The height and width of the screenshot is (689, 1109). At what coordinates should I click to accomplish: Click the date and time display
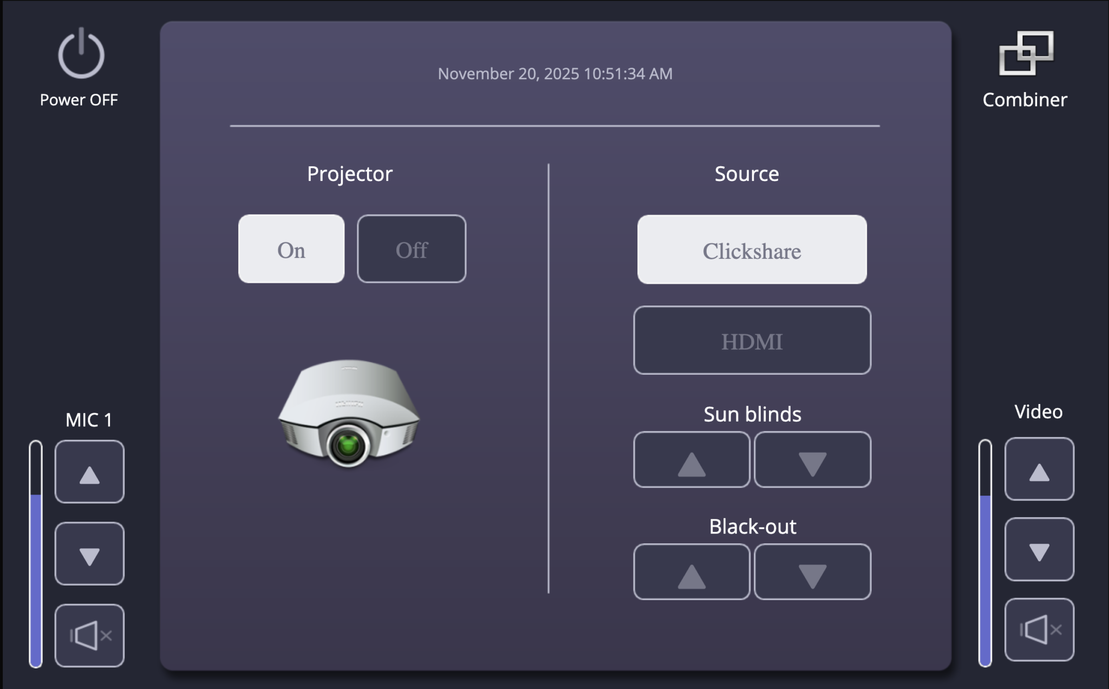pos(555,74)
